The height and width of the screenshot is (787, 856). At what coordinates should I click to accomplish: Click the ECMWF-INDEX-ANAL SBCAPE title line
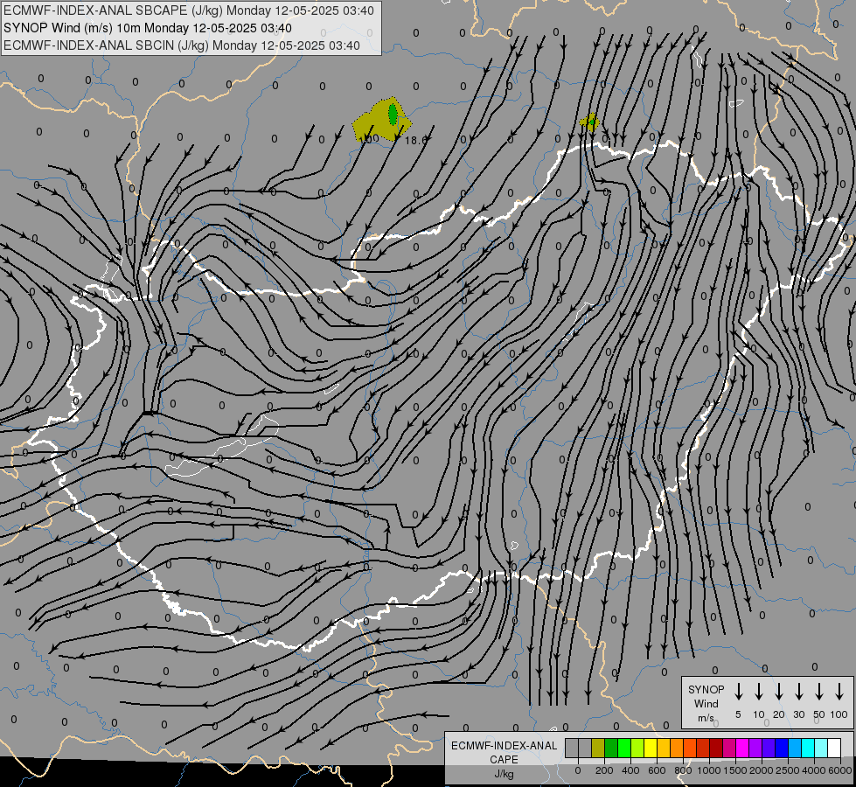click(189, 10)
